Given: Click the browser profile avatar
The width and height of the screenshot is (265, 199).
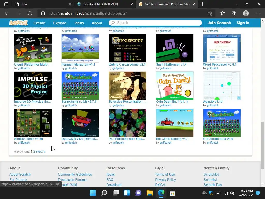Looking at the screenshot, I should click(x=246, y=13).
